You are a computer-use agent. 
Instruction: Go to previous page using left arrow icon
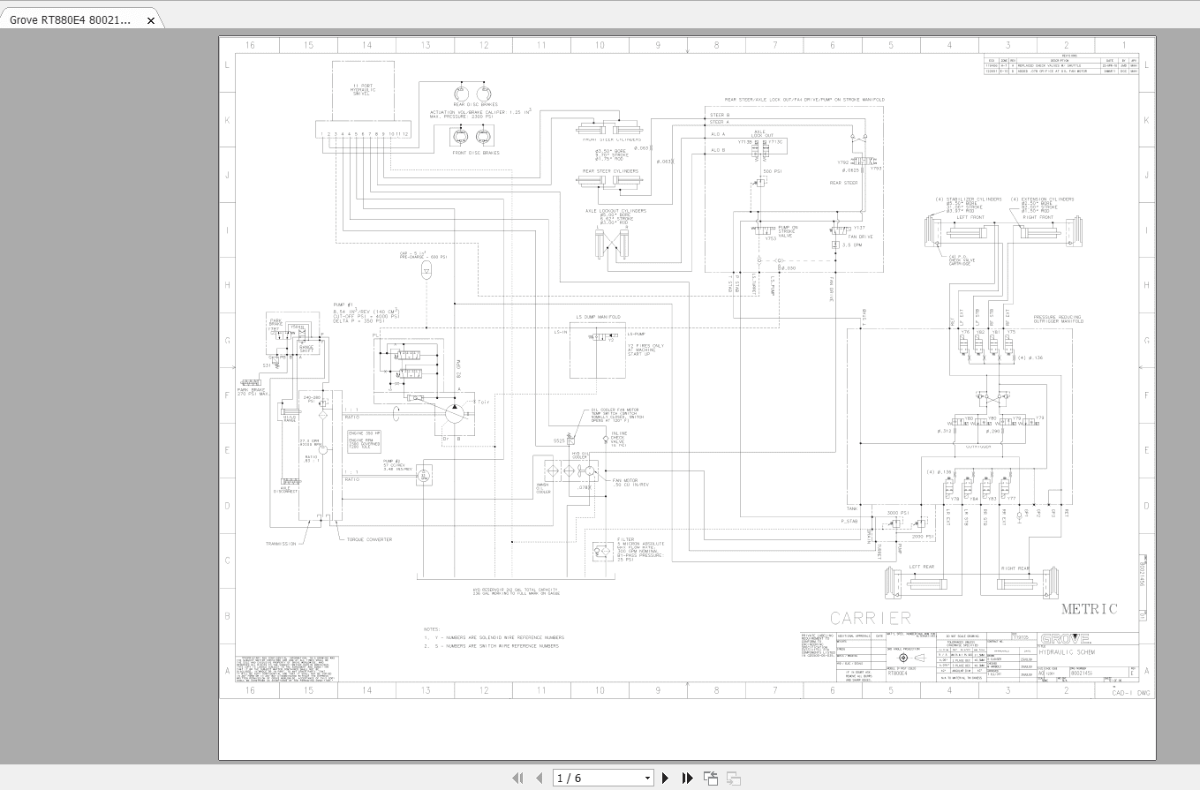(x=540, y=778)
